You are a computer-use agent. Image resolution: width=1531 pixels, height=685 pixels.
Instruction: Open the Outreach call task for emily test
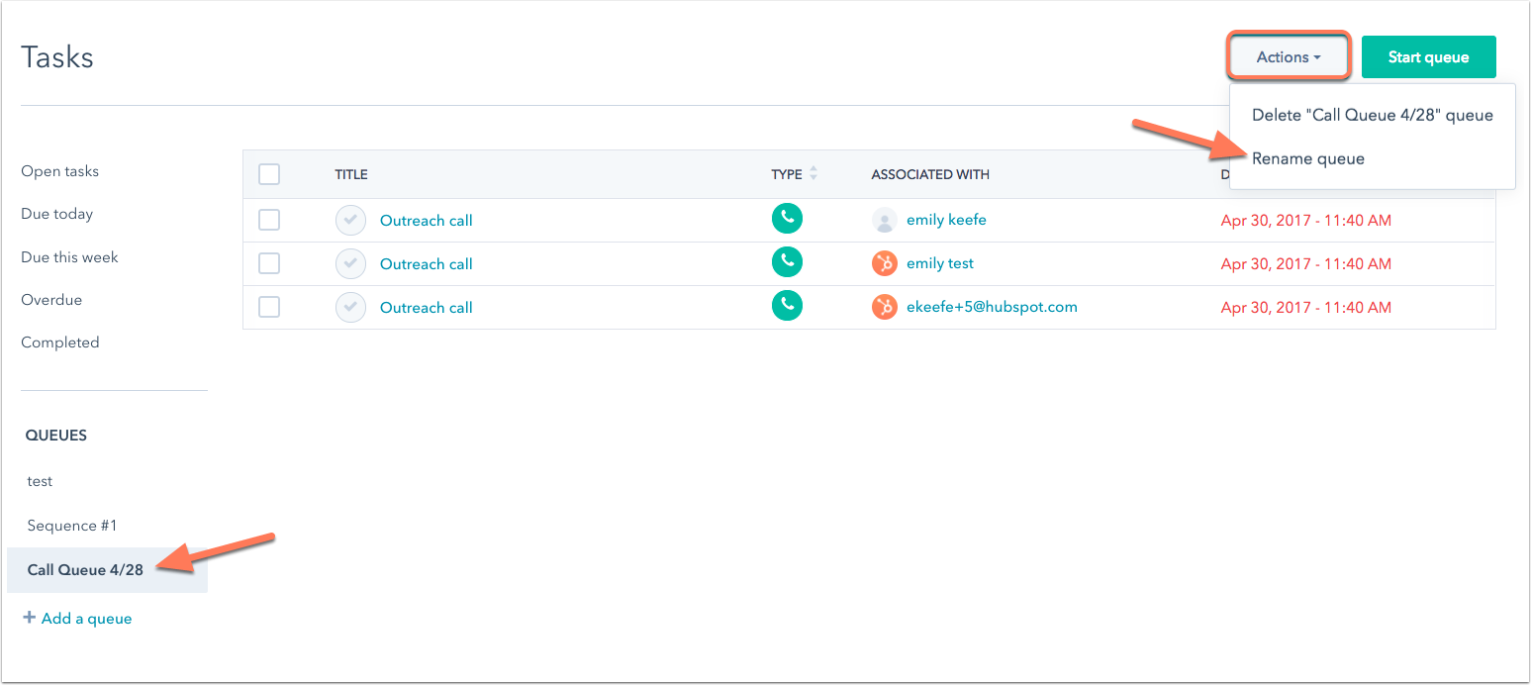pyautogui.click(x=427, y=264)
